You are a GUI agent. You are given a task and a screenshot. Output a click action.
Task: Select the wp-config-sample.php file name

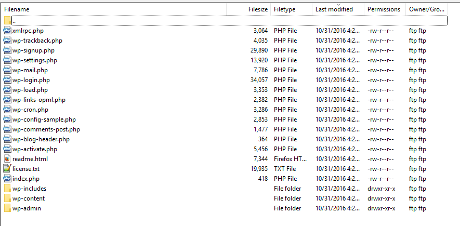(x=44, y=119)
